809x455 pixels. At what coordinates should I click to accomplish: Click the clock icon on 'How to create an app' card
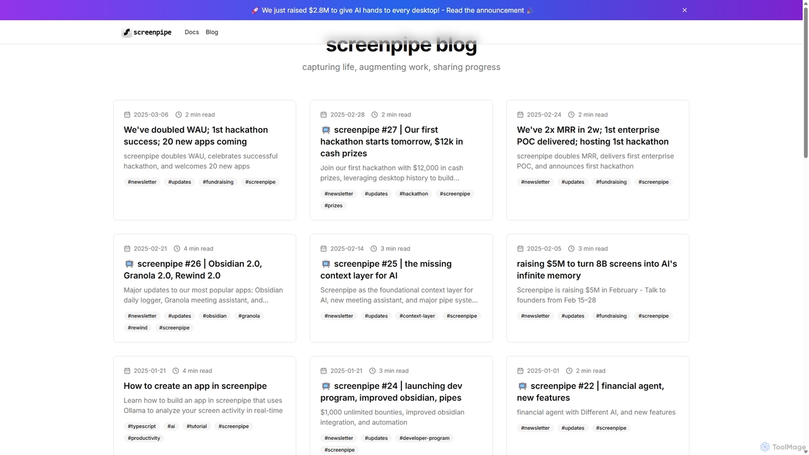pos(176,371)
